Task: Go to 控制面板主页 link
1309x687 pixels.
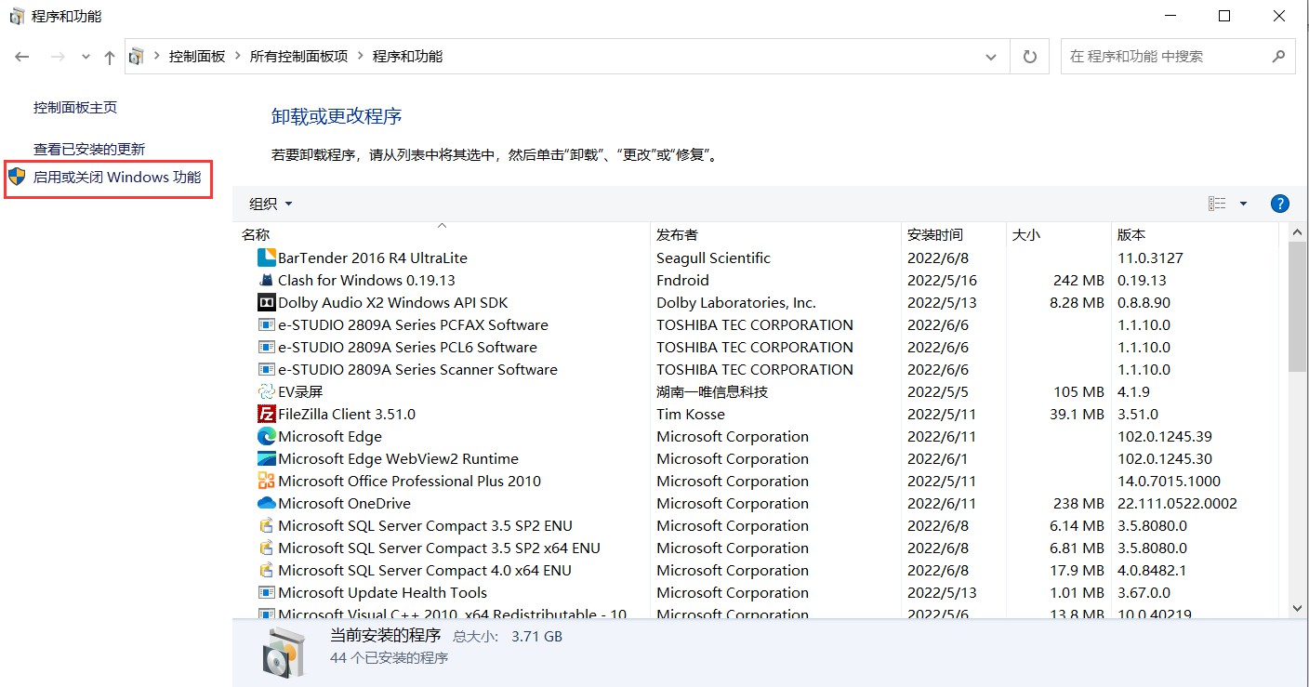Action: click(x=75, y=107)
